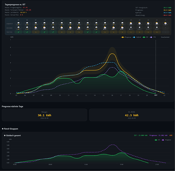
Task: Toggle the blue Hybrid series in the legend
Action: tap(137, 37)
